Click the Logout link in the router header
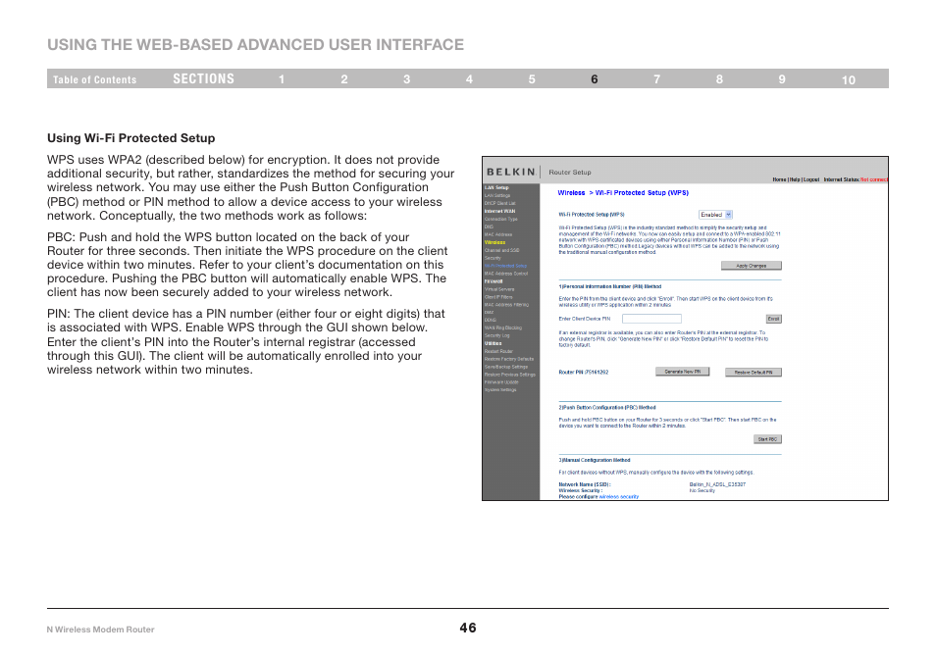The image size is (936, 655). 811,179
